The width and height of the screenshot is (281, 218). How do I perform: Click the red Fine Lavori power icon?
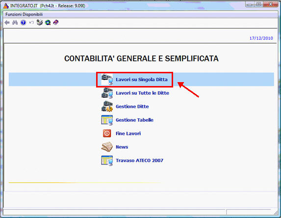tap(107, 133)
